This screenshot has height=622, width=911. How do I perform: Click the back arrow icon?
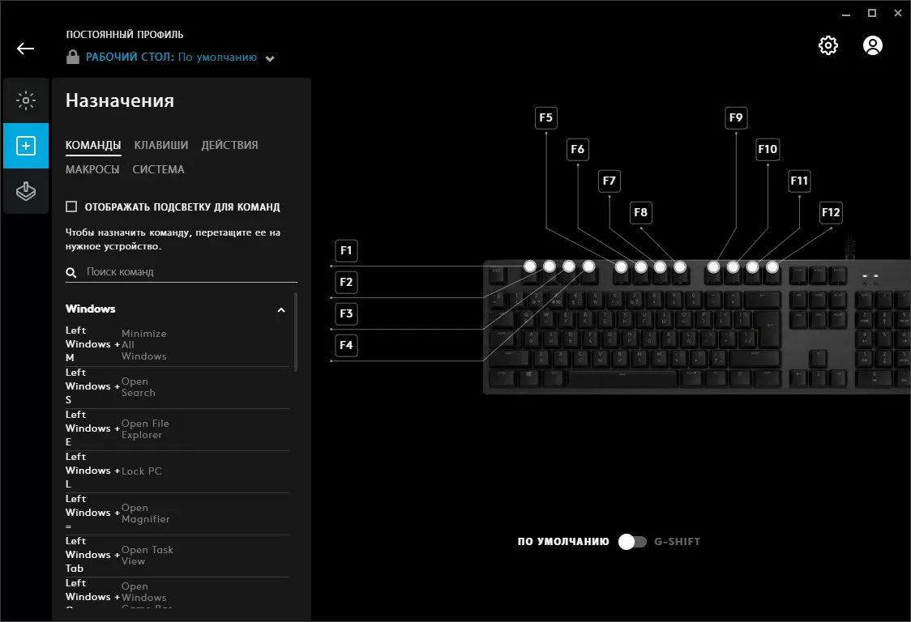25,49
